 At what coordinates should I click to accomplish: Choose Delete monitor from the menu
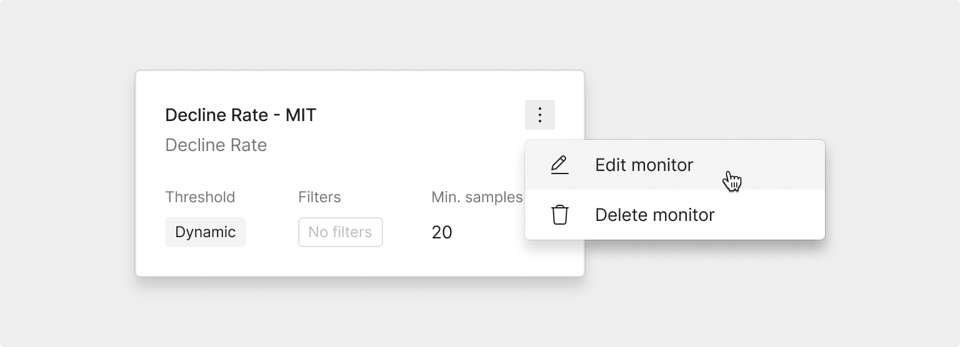[x=675, y=215]
